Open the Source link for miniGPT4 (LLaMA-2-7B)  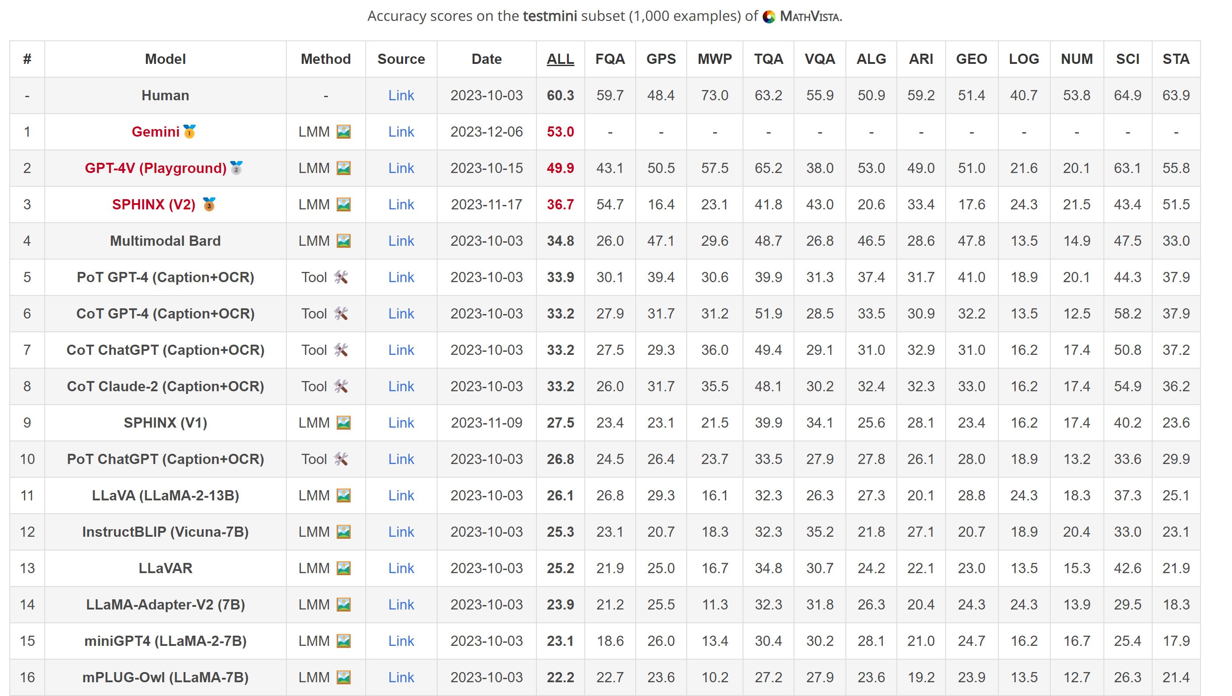(x=401, y=641)
